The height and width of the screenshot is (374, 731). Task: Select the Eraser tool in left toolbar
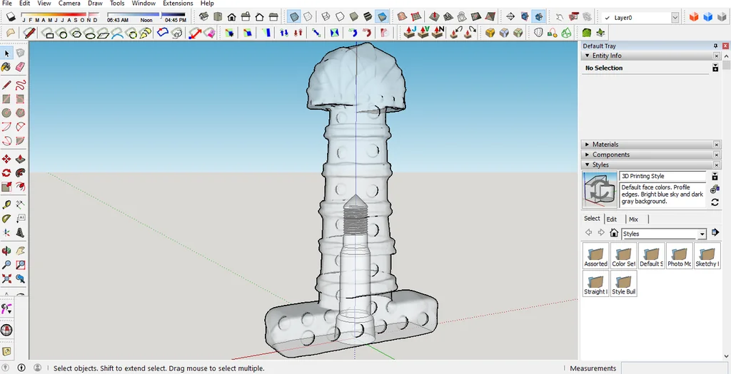[20, 66]
